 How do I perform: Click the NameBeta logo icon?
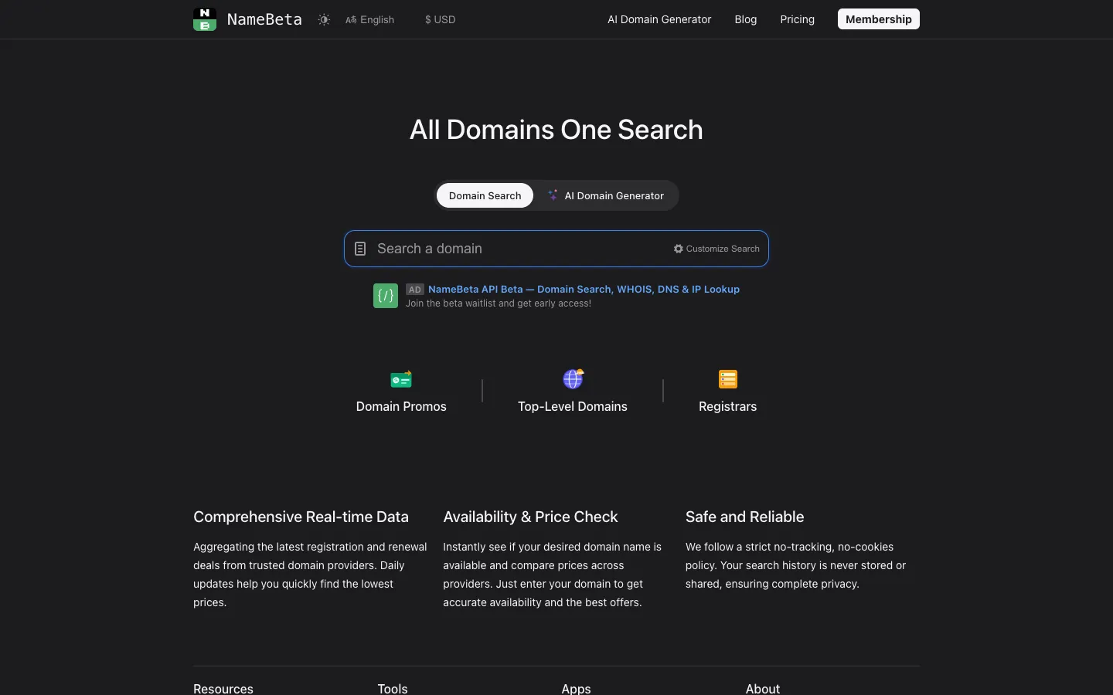205,19
